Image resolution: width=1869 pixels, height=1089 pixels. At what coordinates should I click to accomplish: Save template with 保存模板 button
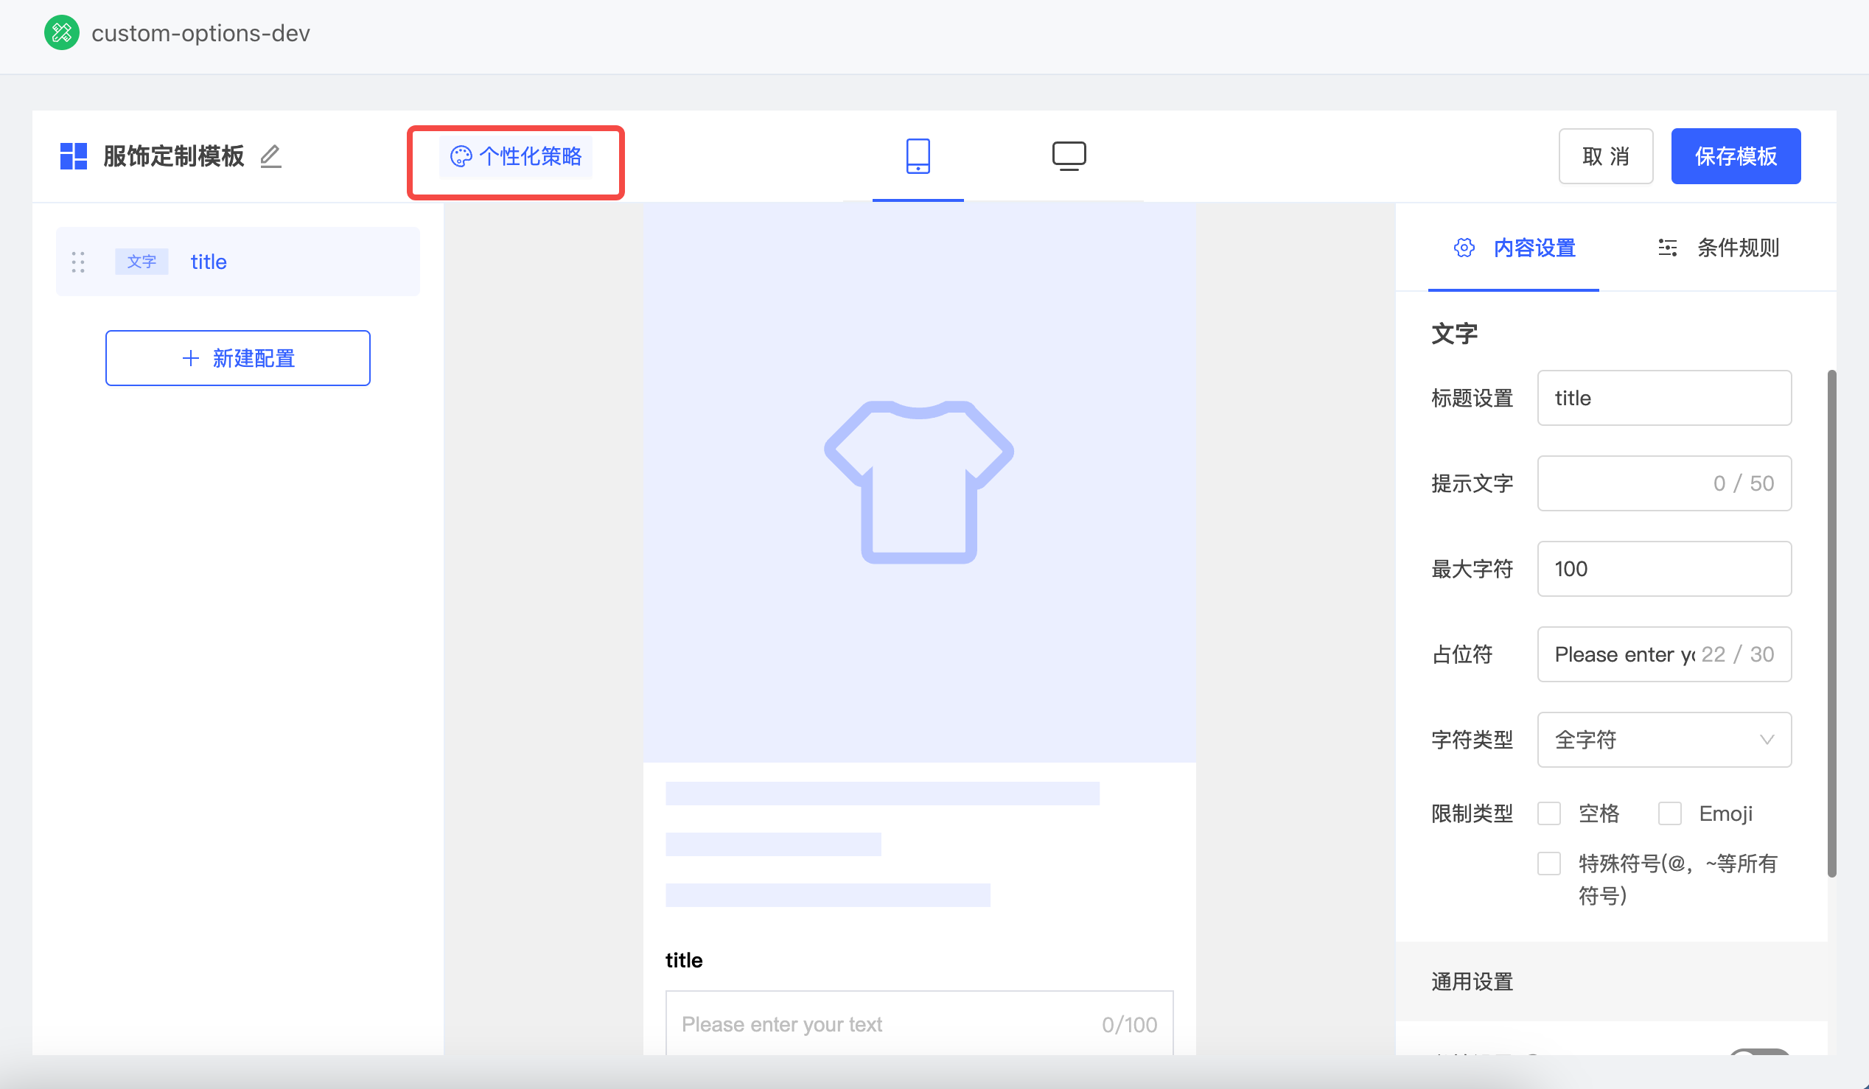pyautogui.click(x=1736, y=155)
